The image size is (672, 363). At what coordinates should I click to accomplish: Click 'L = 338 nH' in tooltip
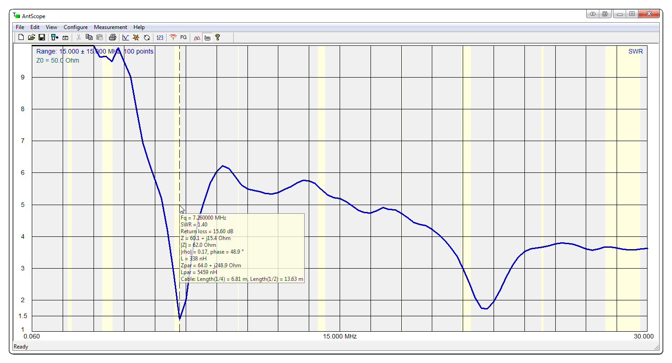click(x=194, y=259)
